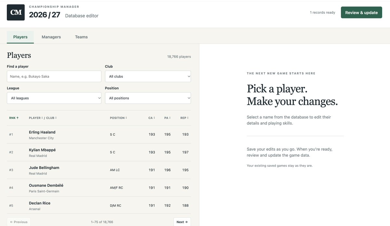
Task: Select Declan Rice player row
Action: click(x=99, y=205)
